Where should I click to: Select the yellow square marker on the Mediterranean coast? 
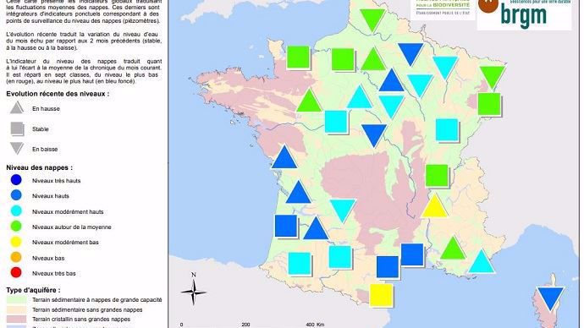pos(381,295)
